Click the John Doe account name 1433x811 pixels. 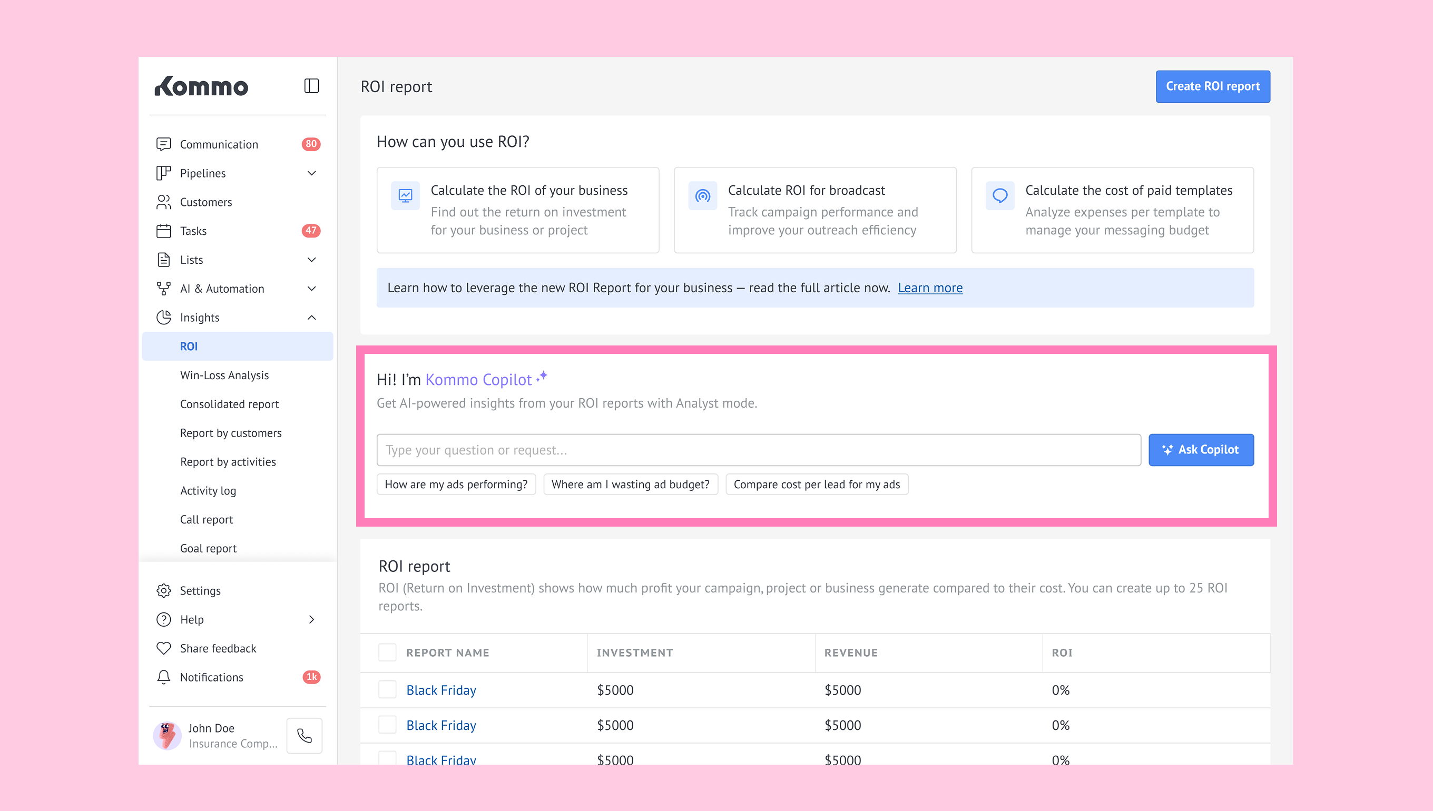(211, 728)
